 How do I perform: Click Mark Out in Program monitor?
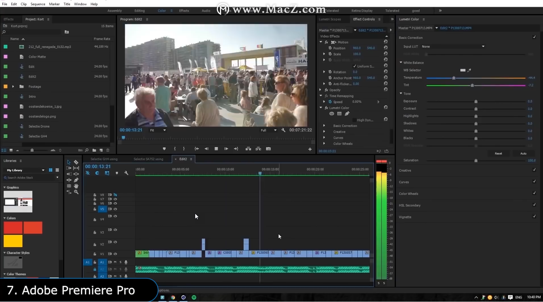(x=184, y=149)
